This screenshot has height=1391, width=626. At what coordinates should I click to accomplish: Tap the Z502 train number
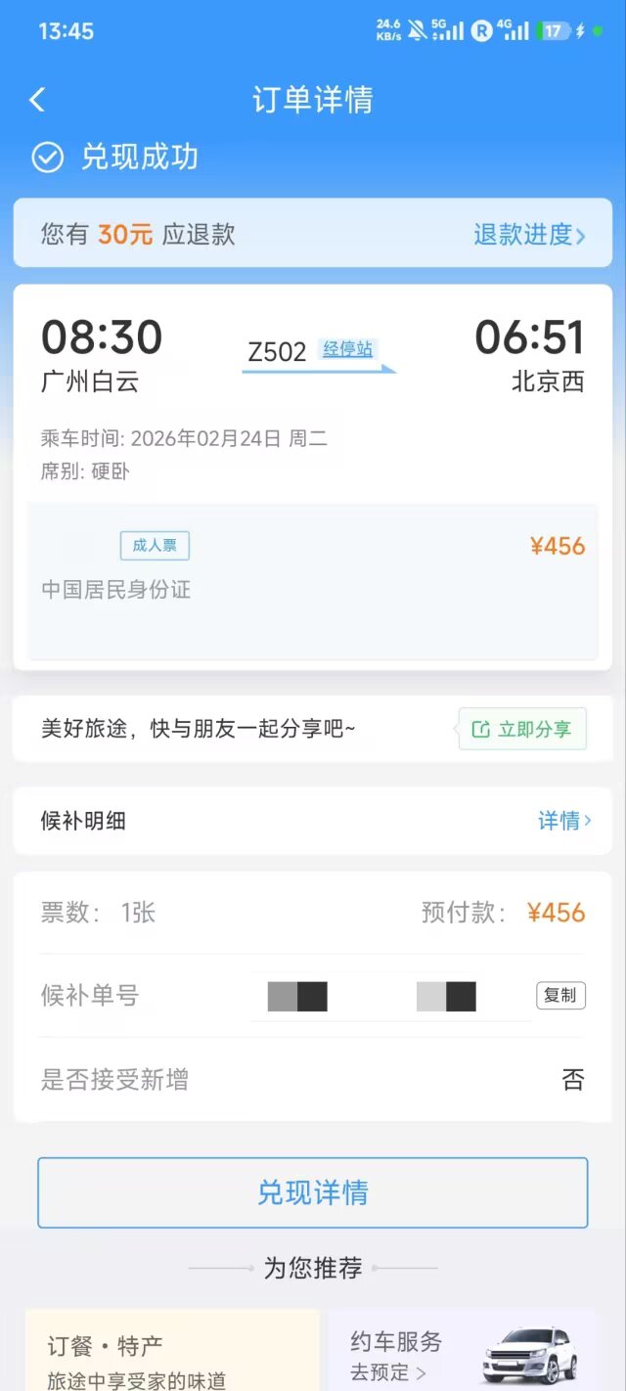click(277, 352)
